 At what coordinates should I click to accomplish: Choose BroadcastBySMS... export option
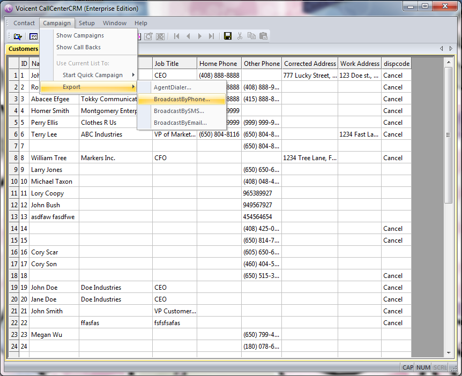click(x=182, y=111)
